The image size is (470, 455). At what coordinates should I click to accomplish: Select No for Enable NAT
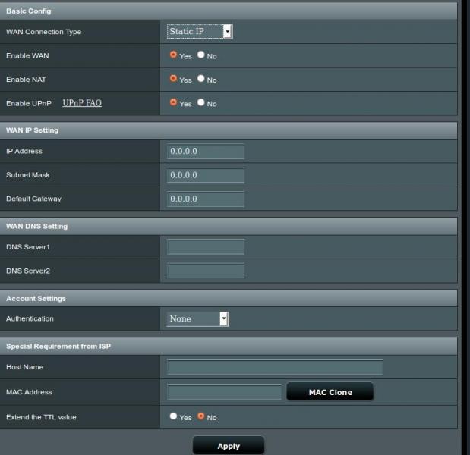[x=201, y=79]
